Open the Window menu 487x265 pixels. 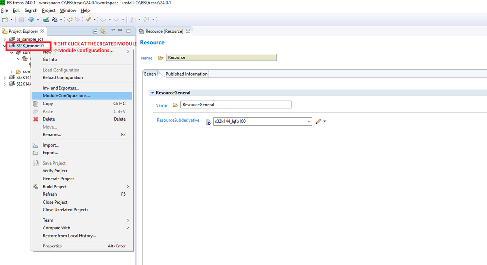(x=68, y=10)
